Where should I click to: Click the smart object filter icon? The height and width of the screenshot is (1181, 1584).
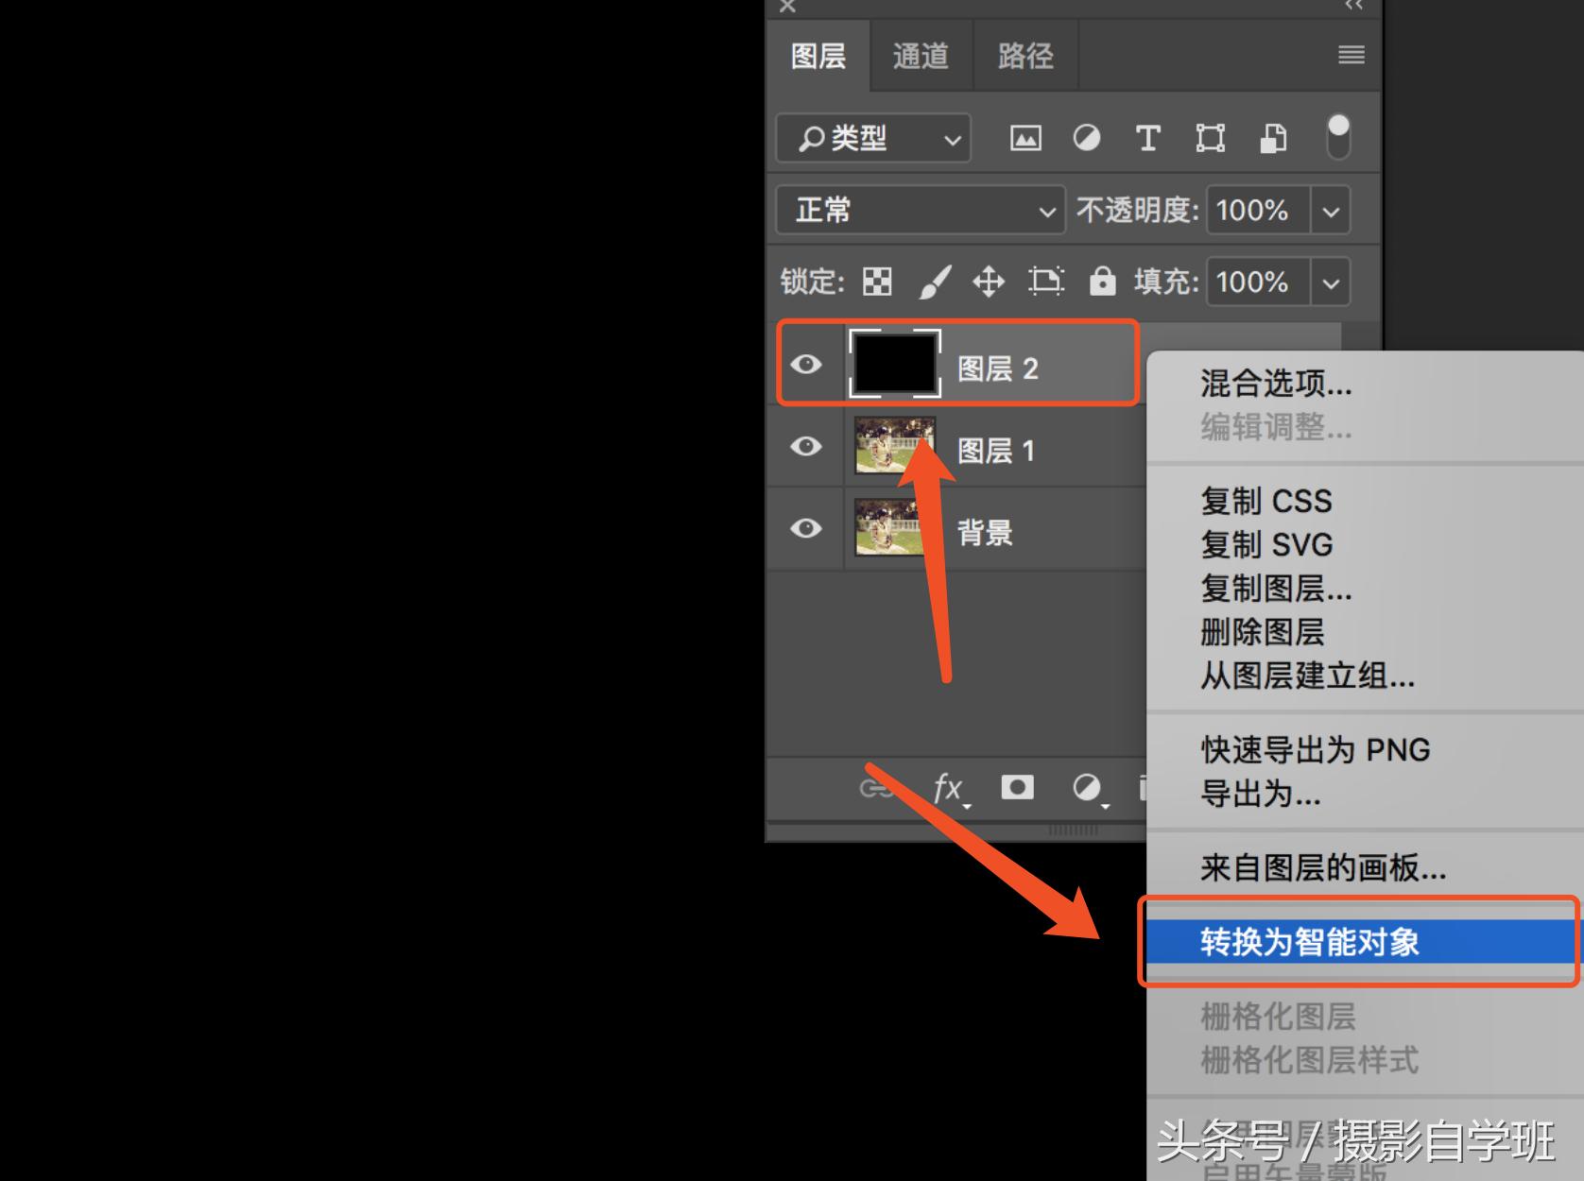(x=1272, y=138)
